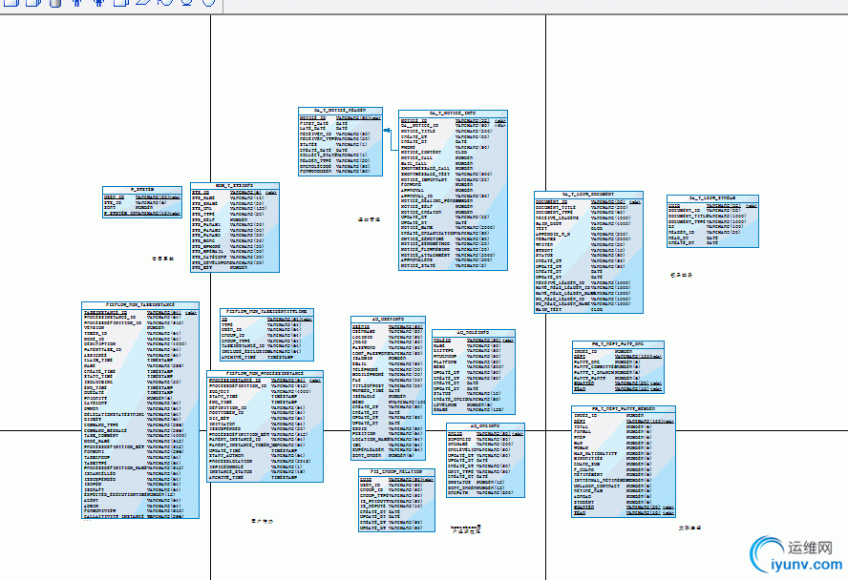The image size is (848, 580).
Task: Click FIRST_DATE column in OA_T_NOTICE_READER
Action: click(x=314, y=124)
